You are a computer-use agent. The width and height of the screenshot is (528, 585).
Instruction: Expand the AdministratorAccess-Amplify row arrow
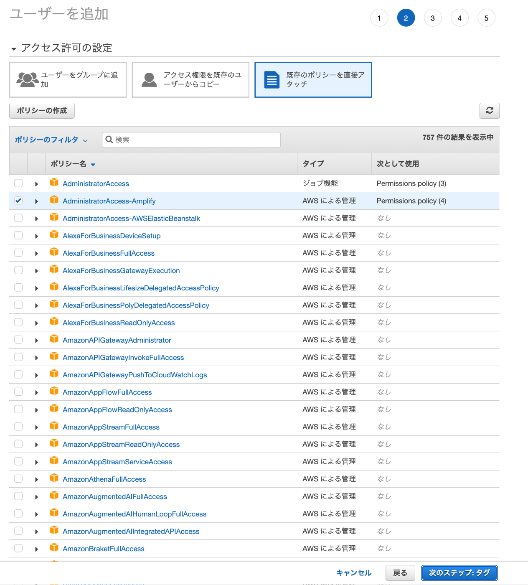(x=36, y=201)
